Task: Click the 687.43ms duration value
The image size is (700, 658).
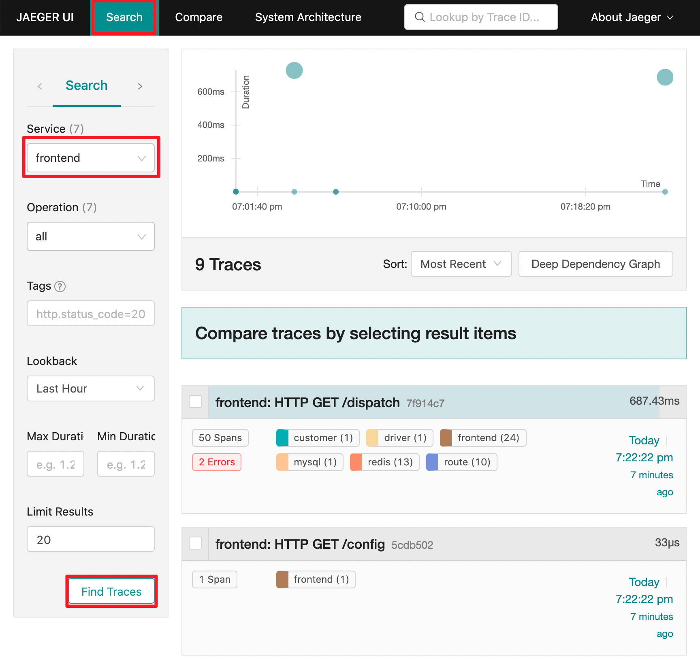Action: tap(655, 401)
